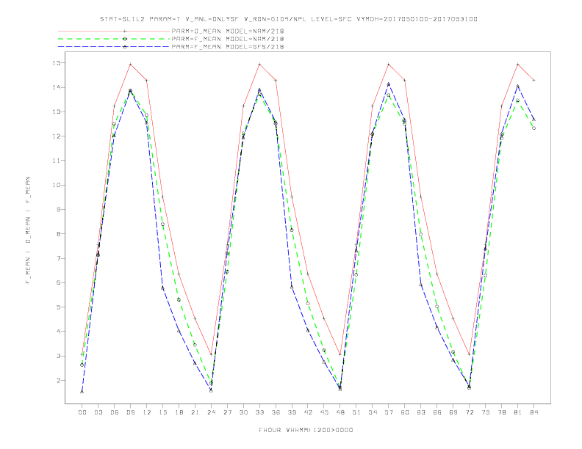This screenshot has height=449, width=582.
Task: Click y-axis tick label 7
Action: [x=59, y=258]
